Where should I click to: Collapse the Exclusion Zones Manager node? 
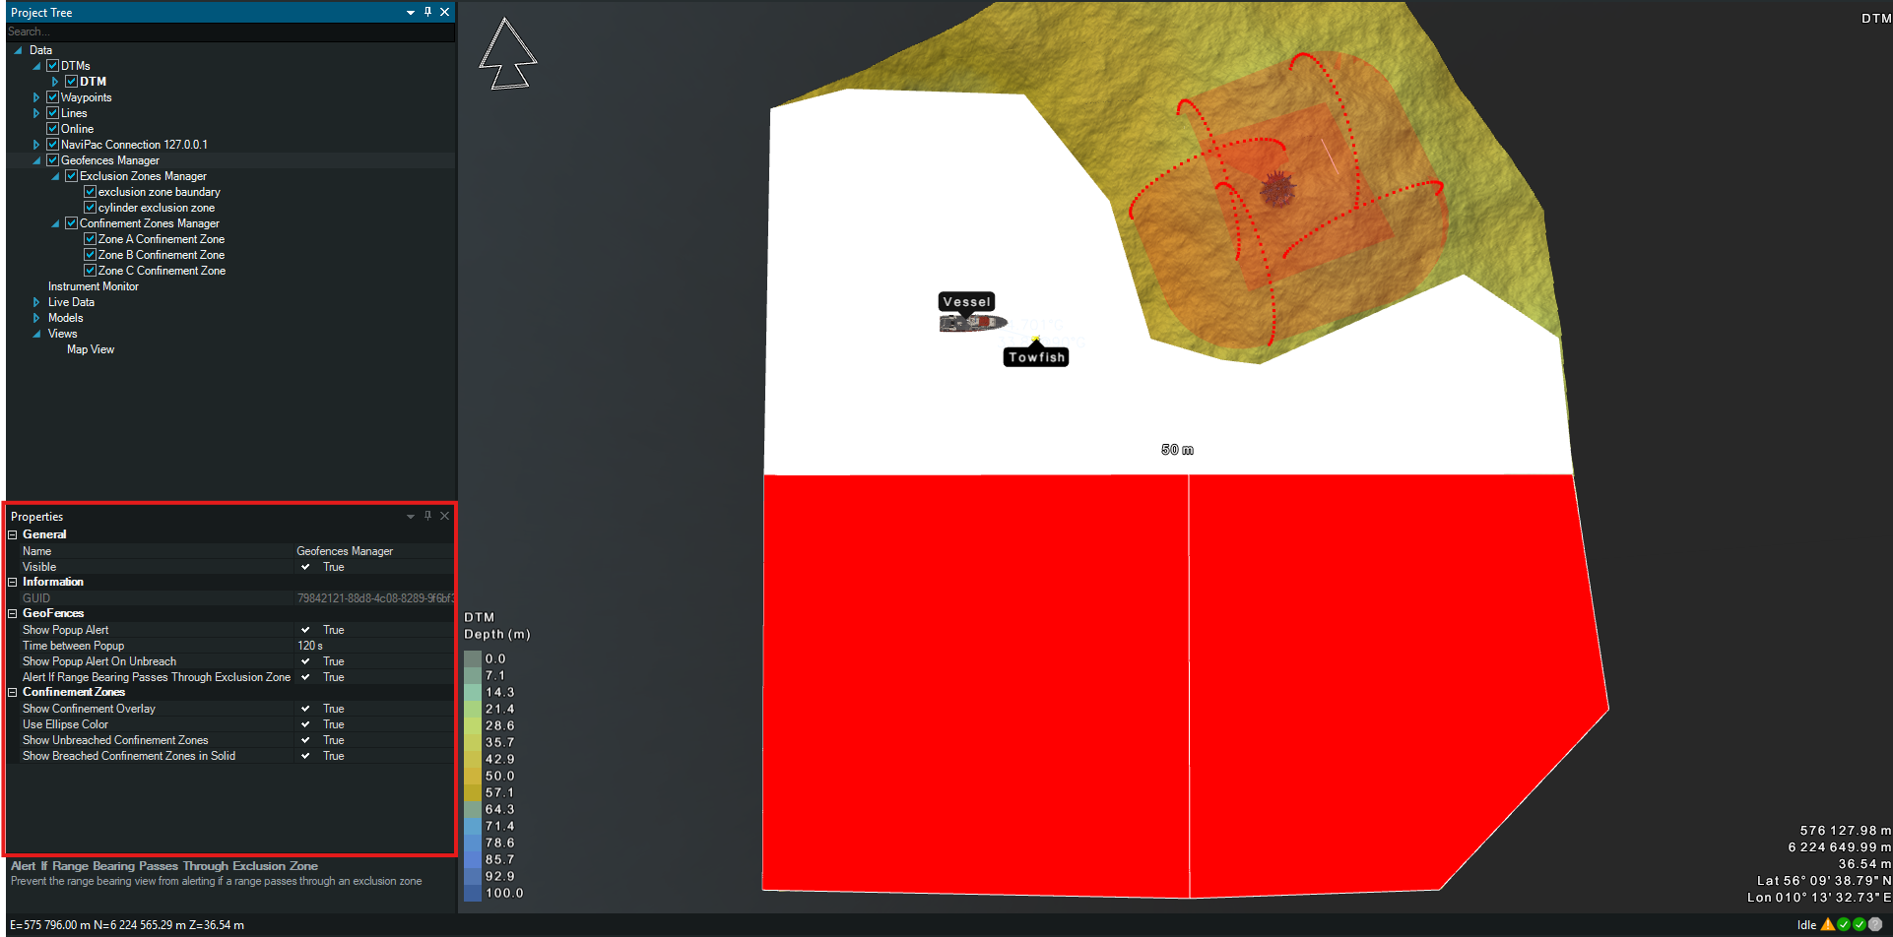pos(55,176)
